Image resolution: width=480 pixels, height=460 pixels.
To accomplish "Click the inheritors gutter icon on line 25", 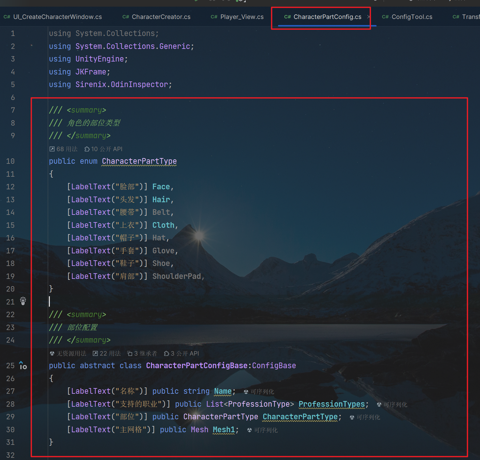I will point(23,366).
